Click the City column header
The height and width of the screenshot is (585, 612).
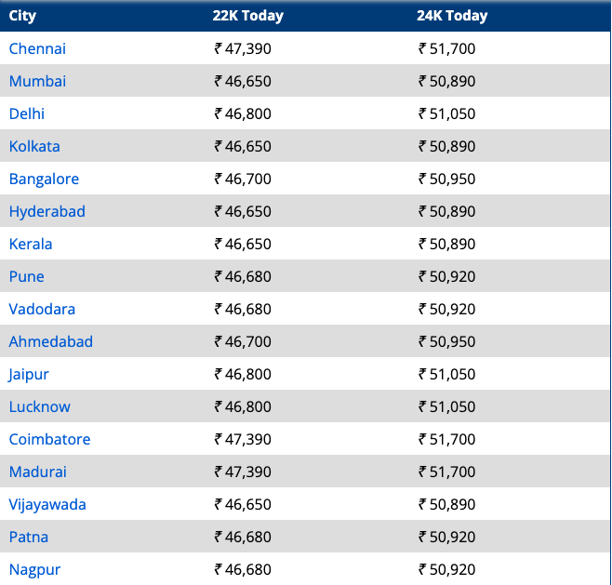point(23,16)
